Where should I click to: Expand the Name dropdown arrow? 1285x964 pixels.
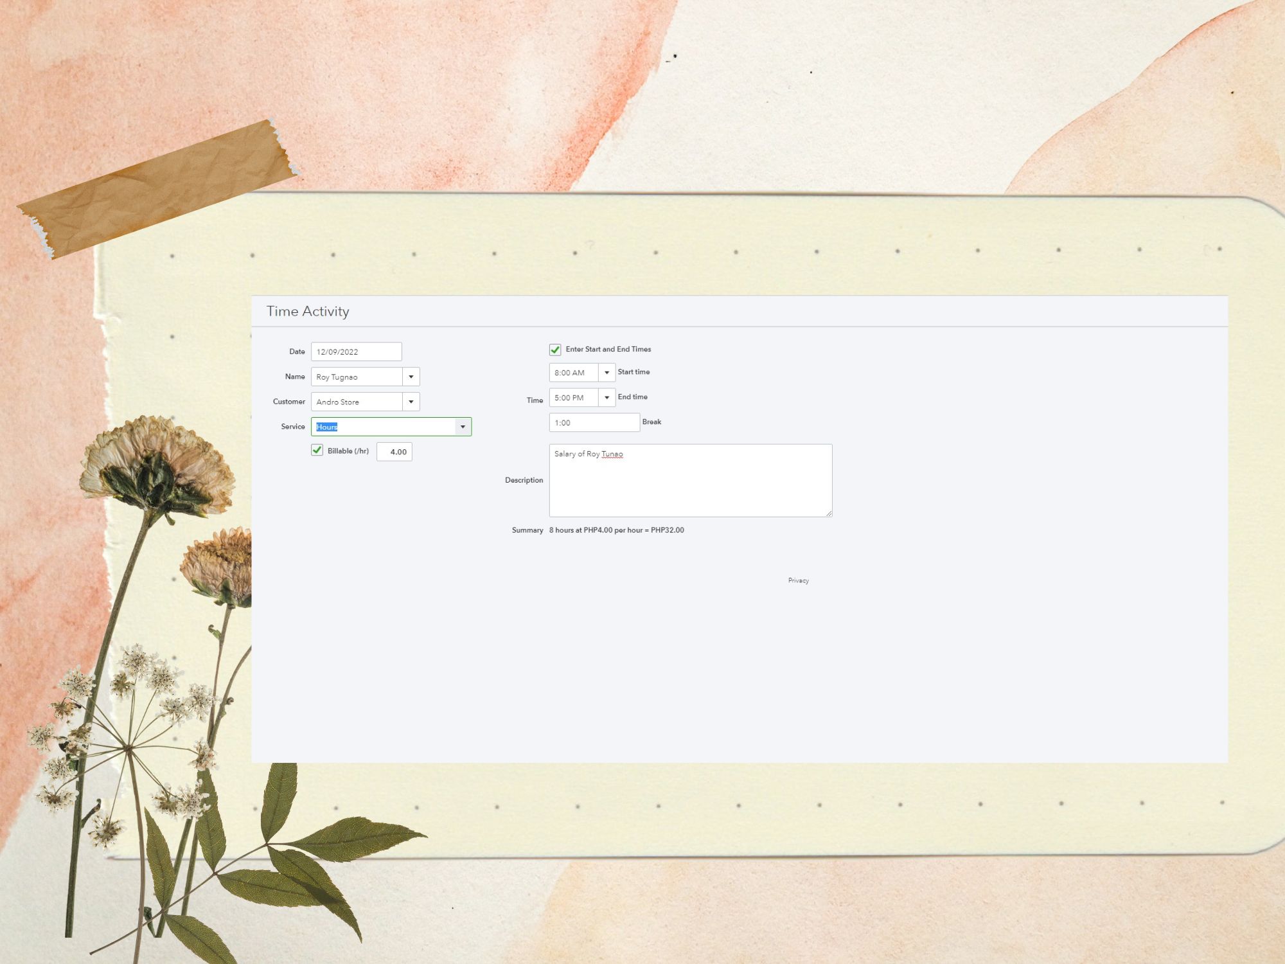(411, 377)
